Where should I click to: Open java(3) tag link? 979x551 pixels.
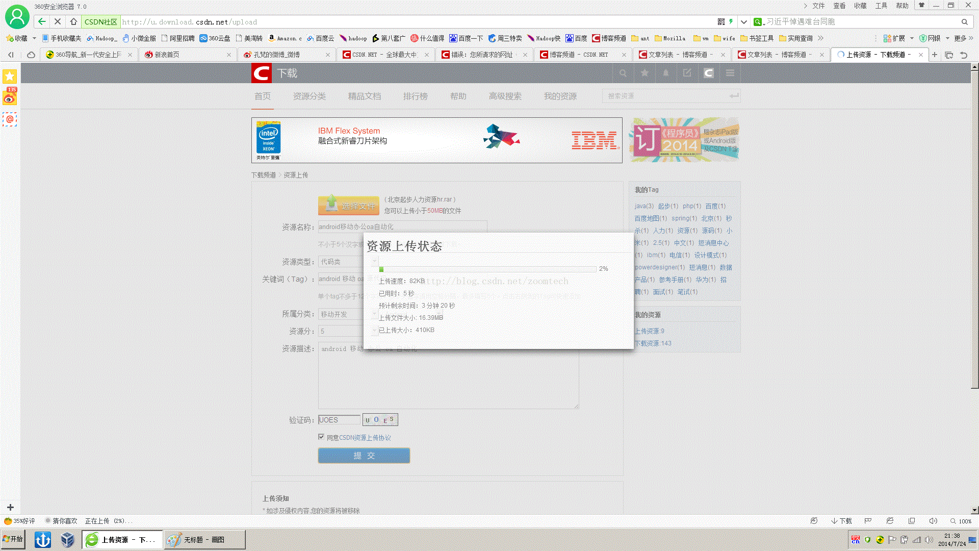(x=644, y=206)
